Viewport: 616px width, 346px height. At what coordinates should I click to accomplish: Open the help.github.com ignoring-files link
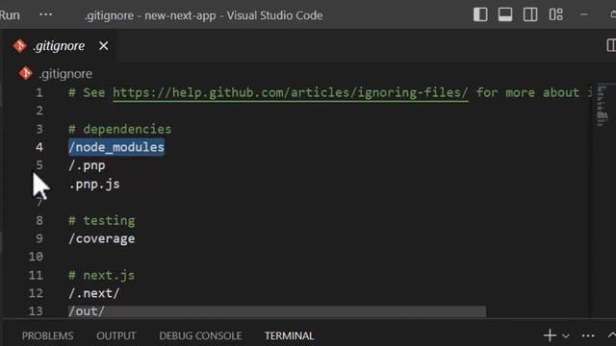[291, 93]
